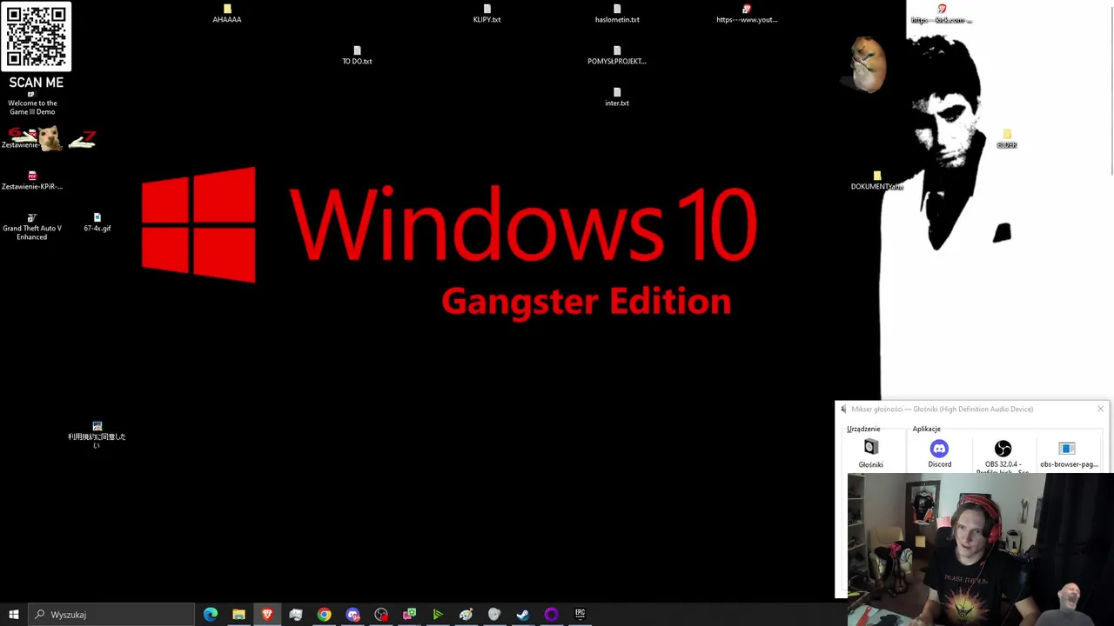Select the POMYSŁPROJEKT file on desktop

(x=617, y=56)
